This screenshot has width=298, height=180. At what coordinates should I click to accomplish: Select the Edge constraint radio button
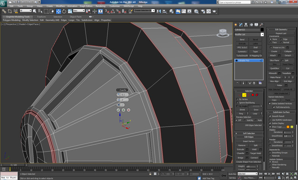[281, 39]
